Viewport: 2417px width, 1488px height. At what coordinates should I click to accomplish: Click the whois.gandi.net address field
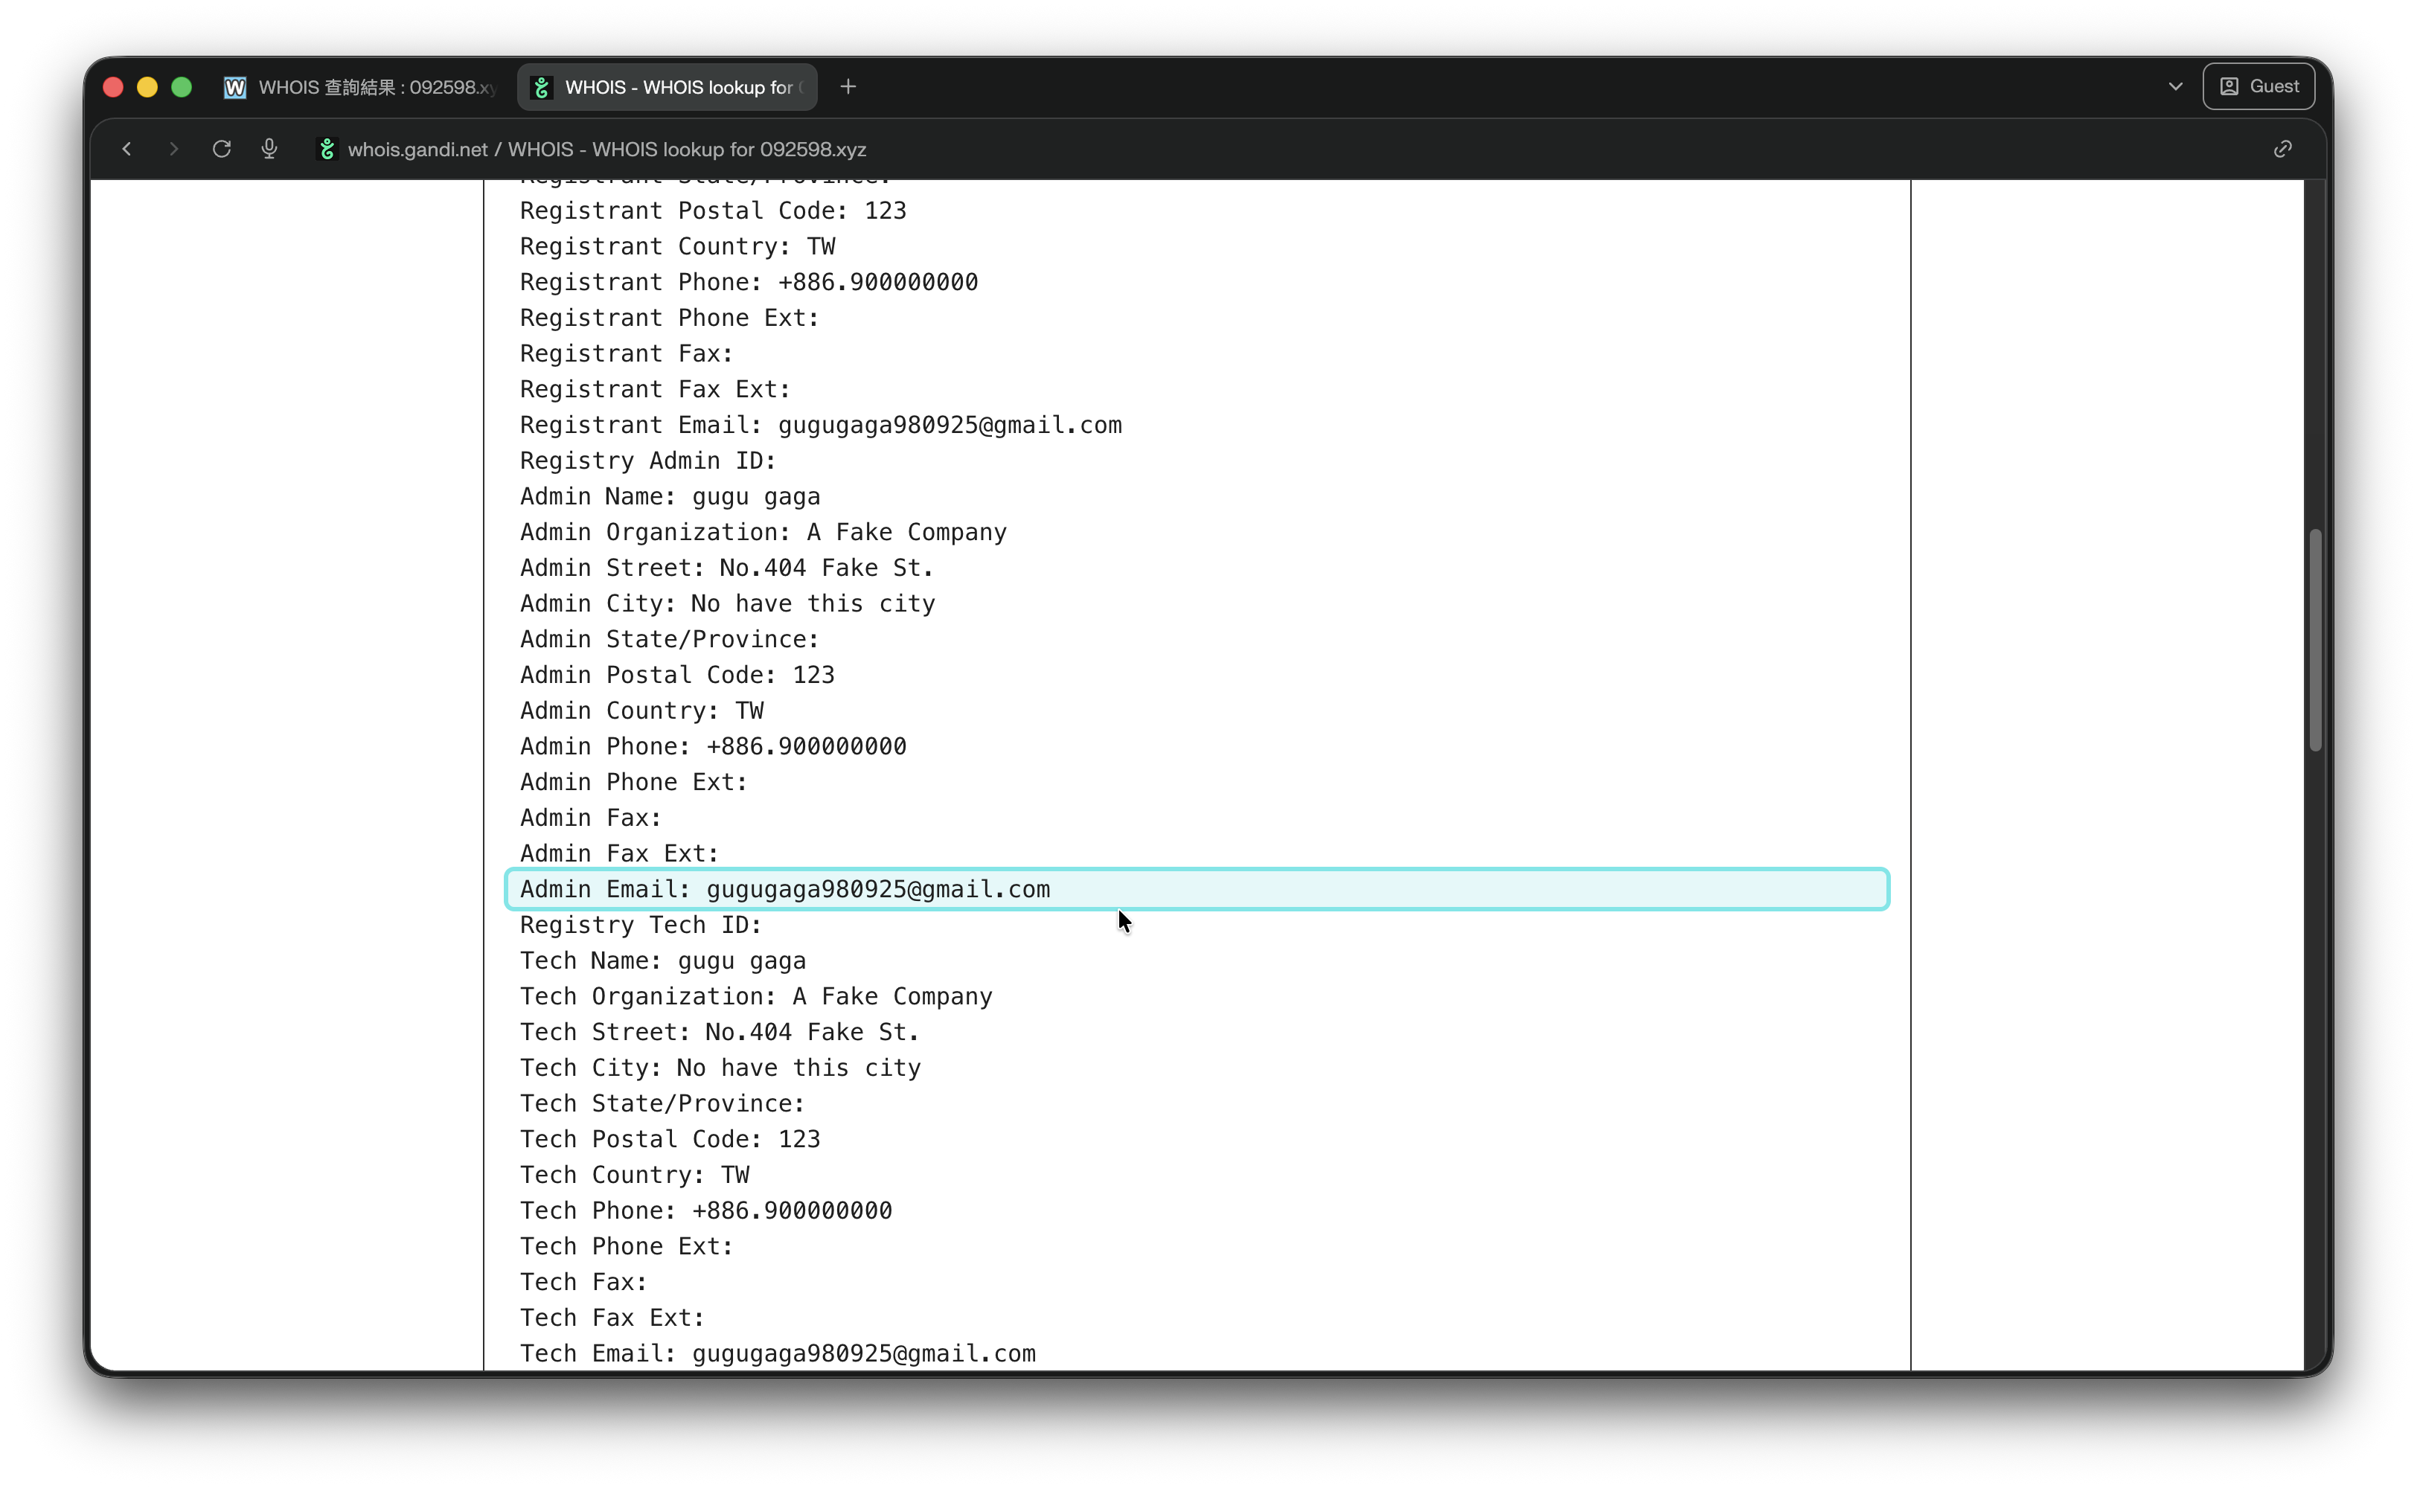(x=606, y=149)
